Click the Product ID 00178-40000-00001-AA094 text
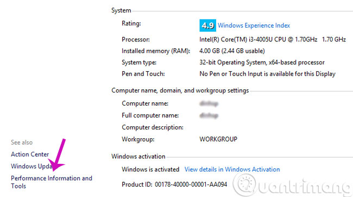Image resolution: width=353 pixels, height=197 pixels. click(x=174, y=184)
